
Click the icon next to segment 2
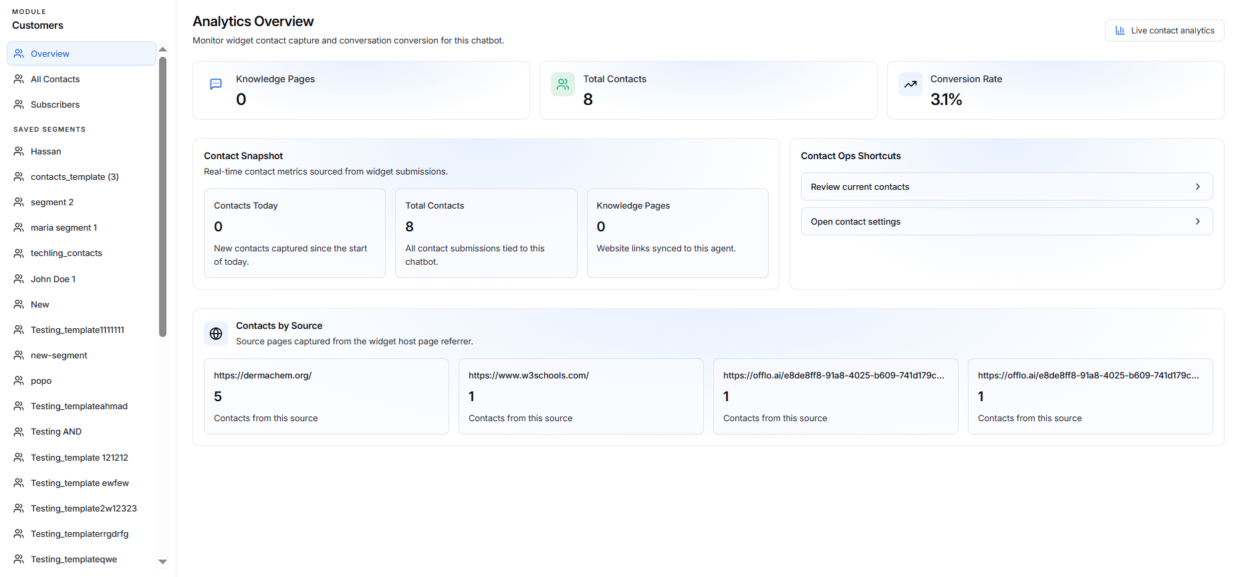point(19,202)
